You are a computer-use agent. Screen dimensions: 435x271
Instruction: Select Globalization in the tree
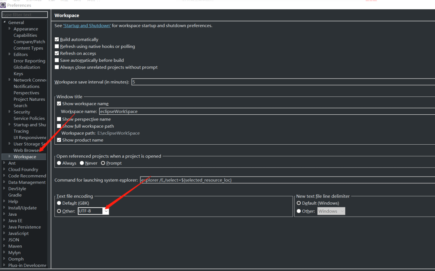click(x=27, y=67)
